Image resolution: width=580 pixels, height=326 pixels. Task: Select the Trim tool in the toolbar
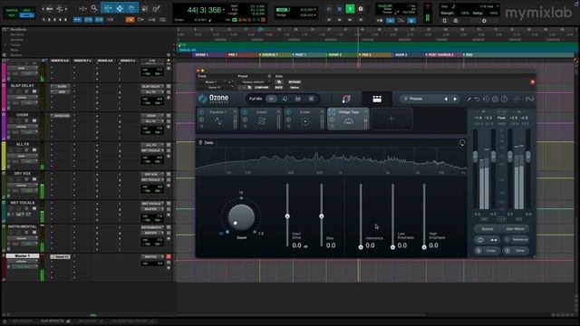107,8
